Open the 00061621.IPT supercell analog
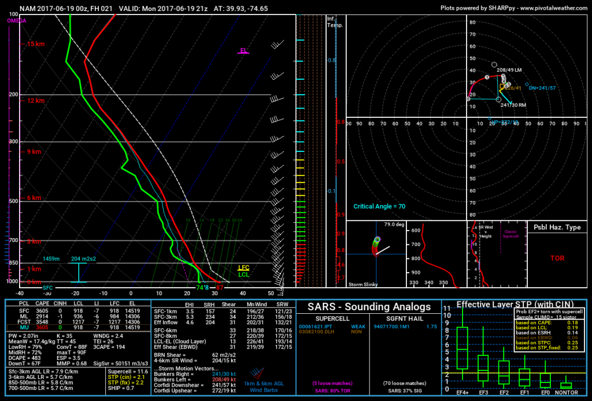Screen dimensions: 592x401 coord(316,326)
